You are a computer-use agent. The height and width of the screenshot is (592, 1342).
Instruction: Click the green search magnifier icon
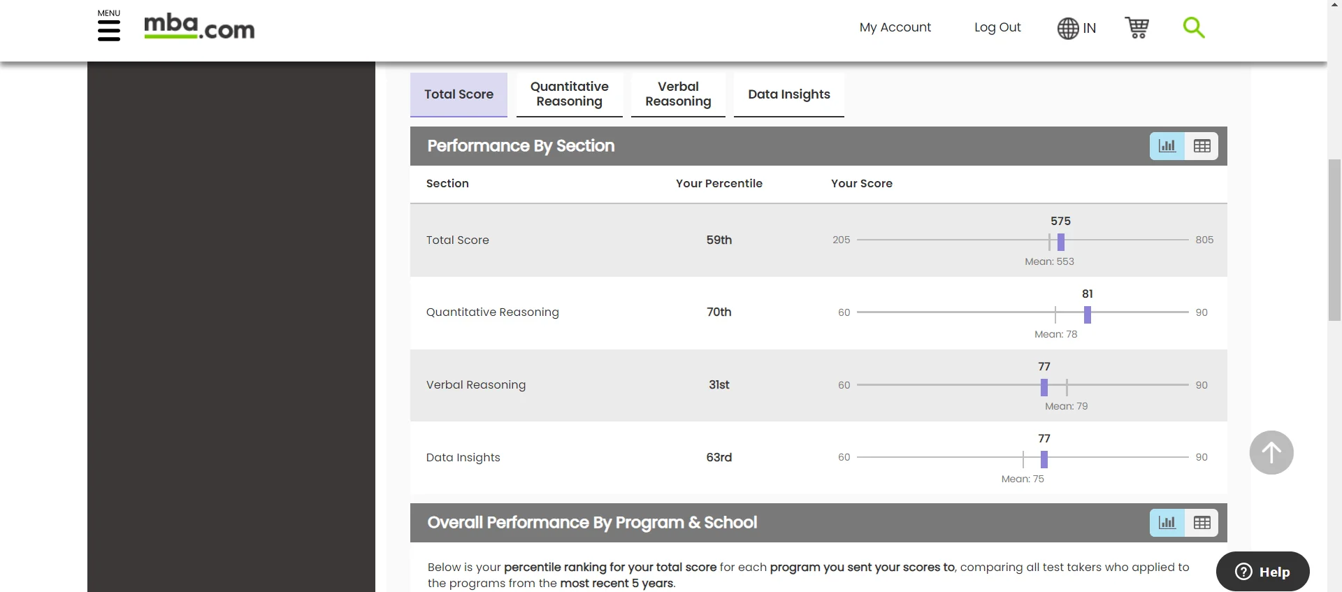click(1193, 27)
